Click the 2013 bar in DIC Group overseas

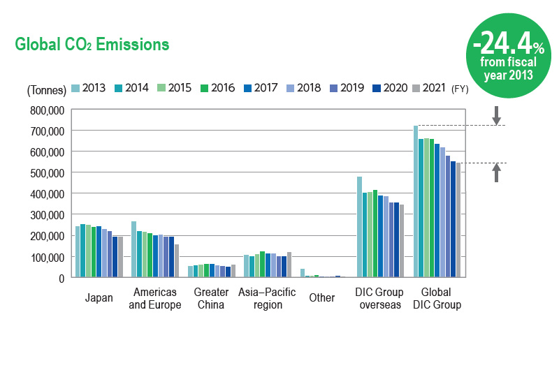pos(359,227)
